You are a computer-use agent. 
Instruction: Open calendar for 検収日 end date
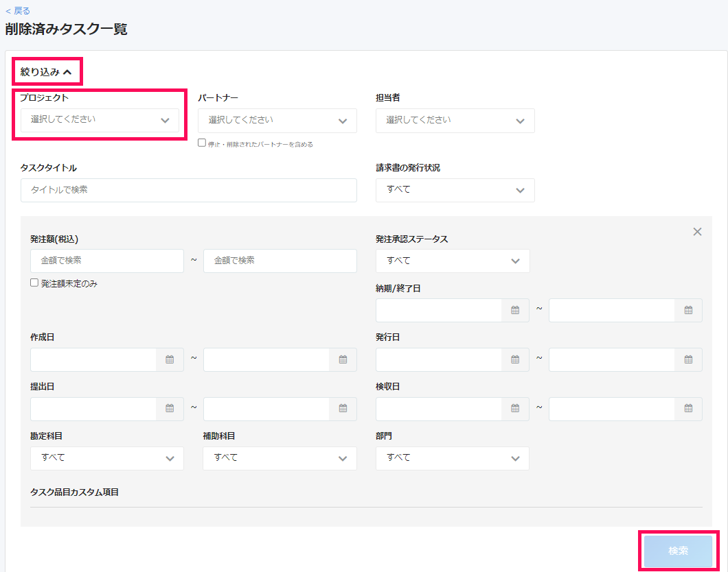click(x=688, y=409)
